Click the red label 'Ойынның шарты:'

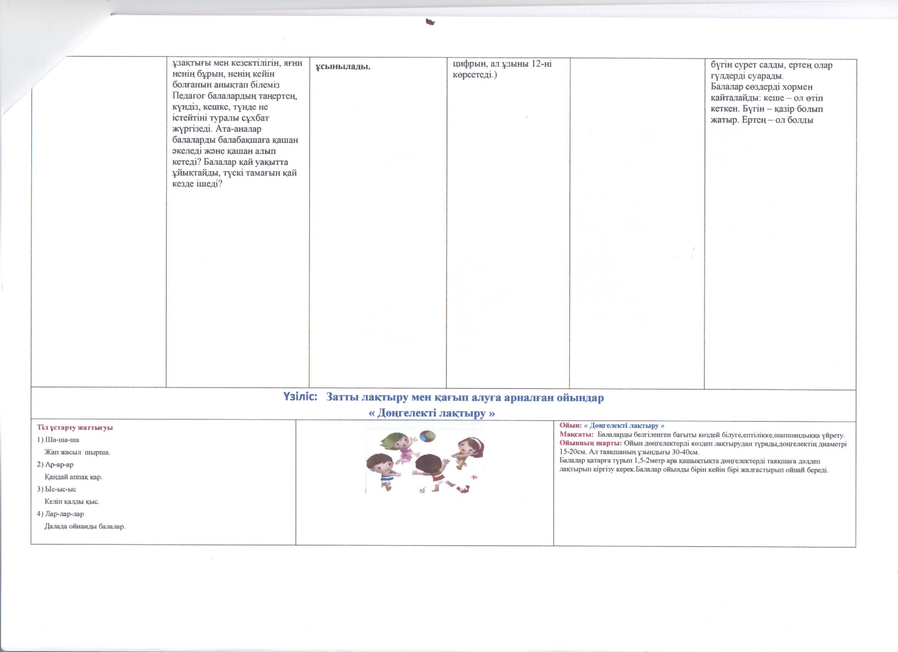click(x=590, y=443)
